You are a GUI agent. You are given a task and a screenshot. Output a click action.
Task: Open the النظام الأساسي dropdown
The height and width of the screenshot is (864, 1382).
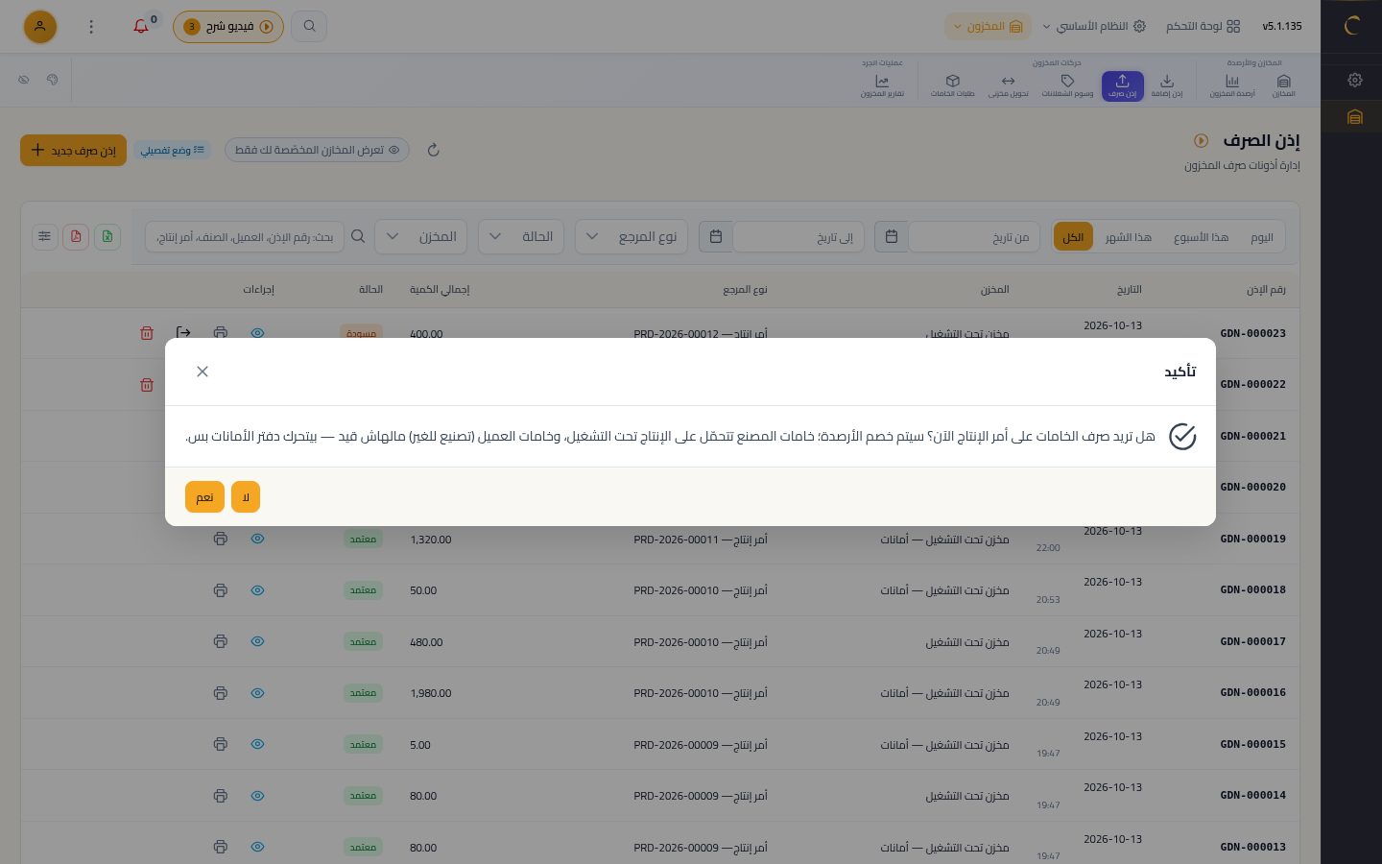(1094, 26)
